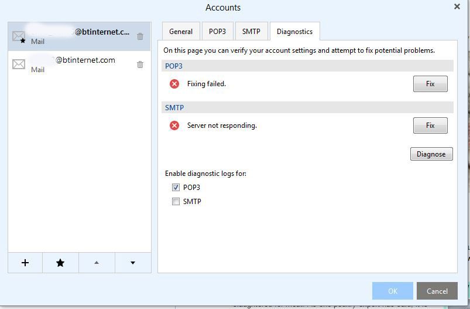This screenshot has height=309, width=470.
Task: Close the Accounts dialog with X
Action: (x=457, y=6)
